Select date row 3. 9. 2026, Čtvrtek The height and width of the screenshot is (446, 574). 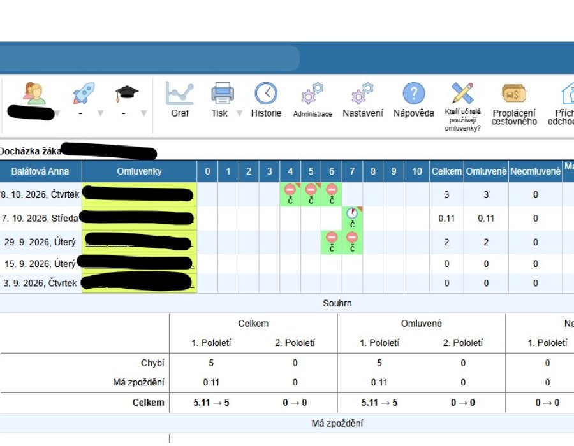pos(40,283)
